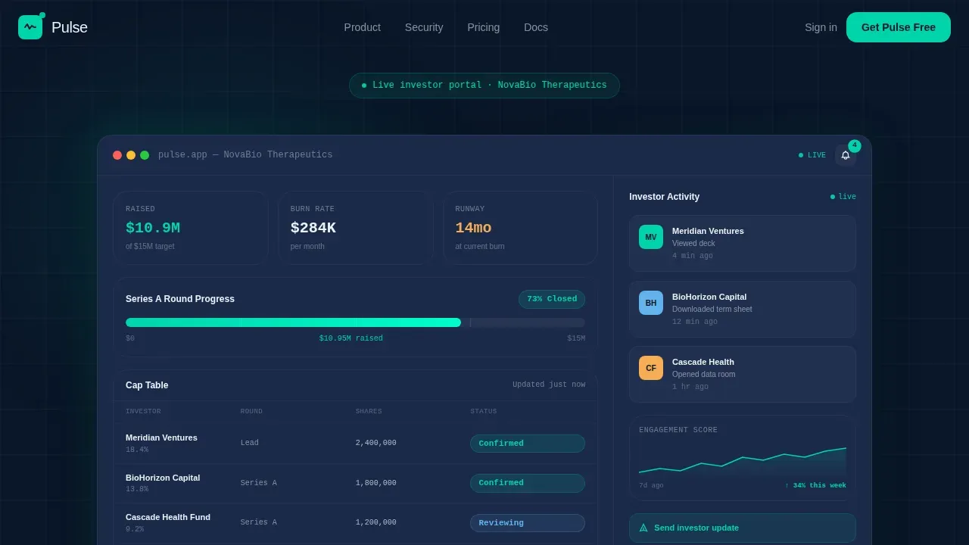This screenshot has width=969, height=545.
Task: Click the Series A cell in BioHorizon Capital row
Action: click(x=259, y=483)
